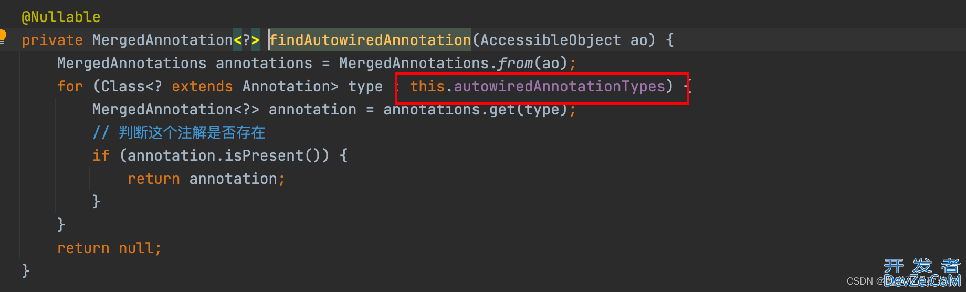Click MergedAnnotations type at line start
This screenshot has height=292, width=966.
pyautogui.click(x=132, y=64)
